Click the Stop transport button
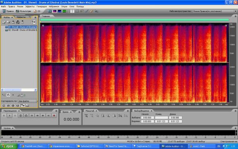Screen dimensions: 238x149 [4, 116]
